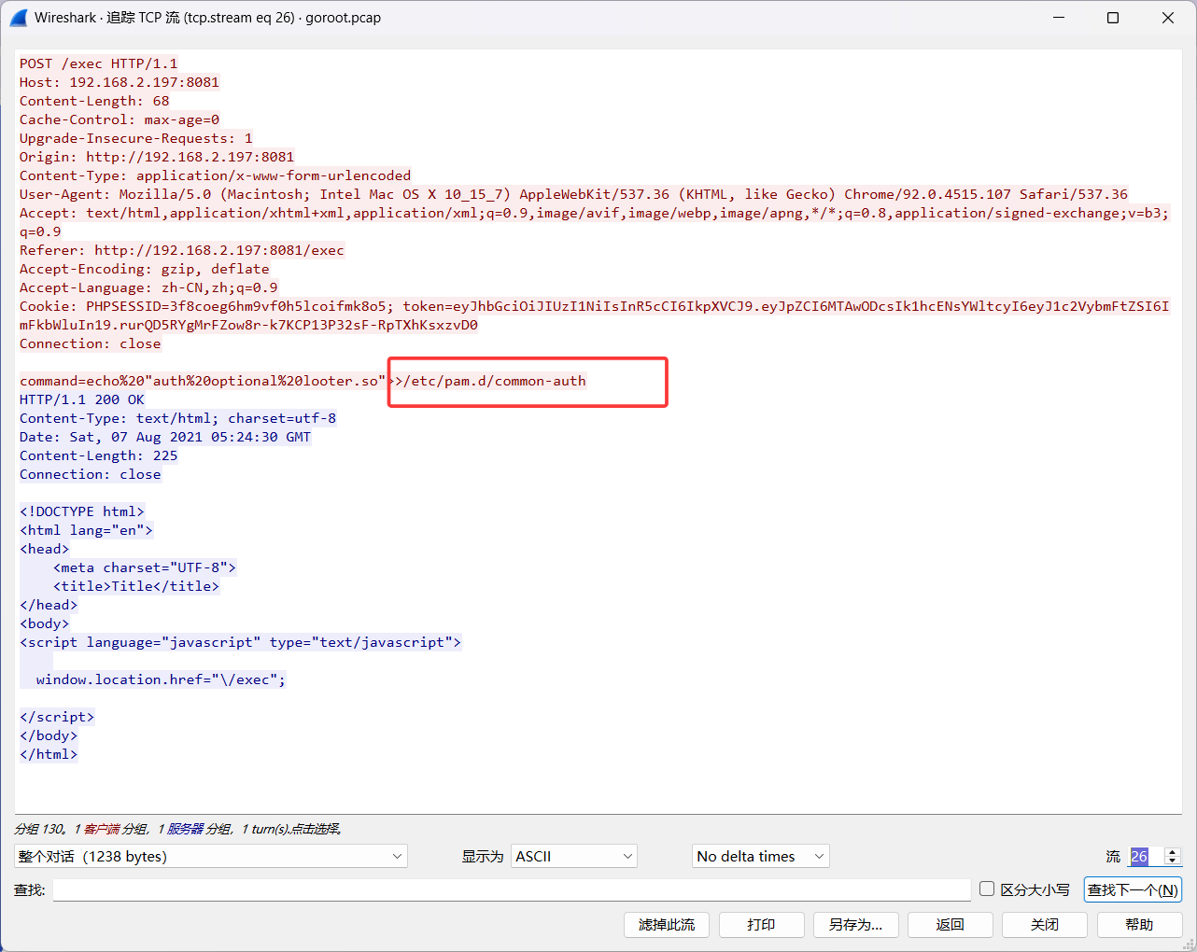The height and width of the screenshot is (952, 1197).
Task: Click the 关闭 close button
Action: tap(1044, 924)
